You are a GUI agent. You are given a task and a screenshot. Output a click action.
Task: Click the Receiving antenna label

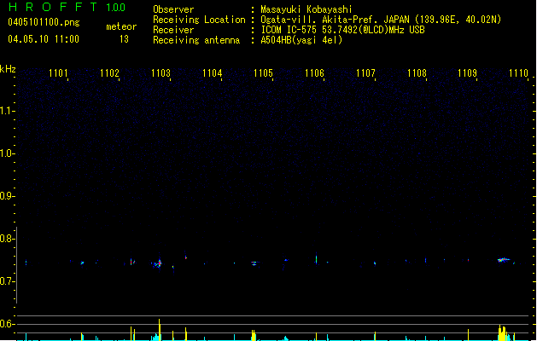point(196,40)
